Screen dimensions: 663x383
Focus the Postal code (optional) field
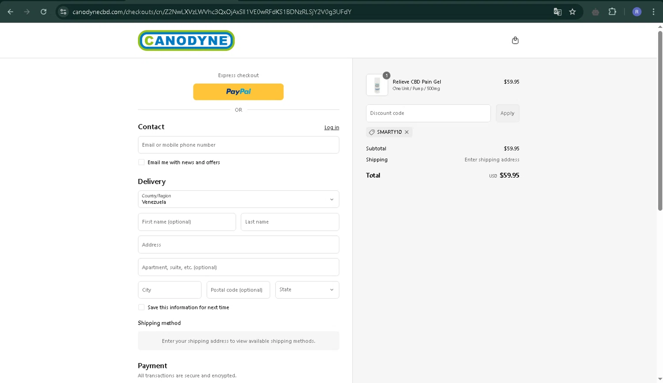coord(238,290)
